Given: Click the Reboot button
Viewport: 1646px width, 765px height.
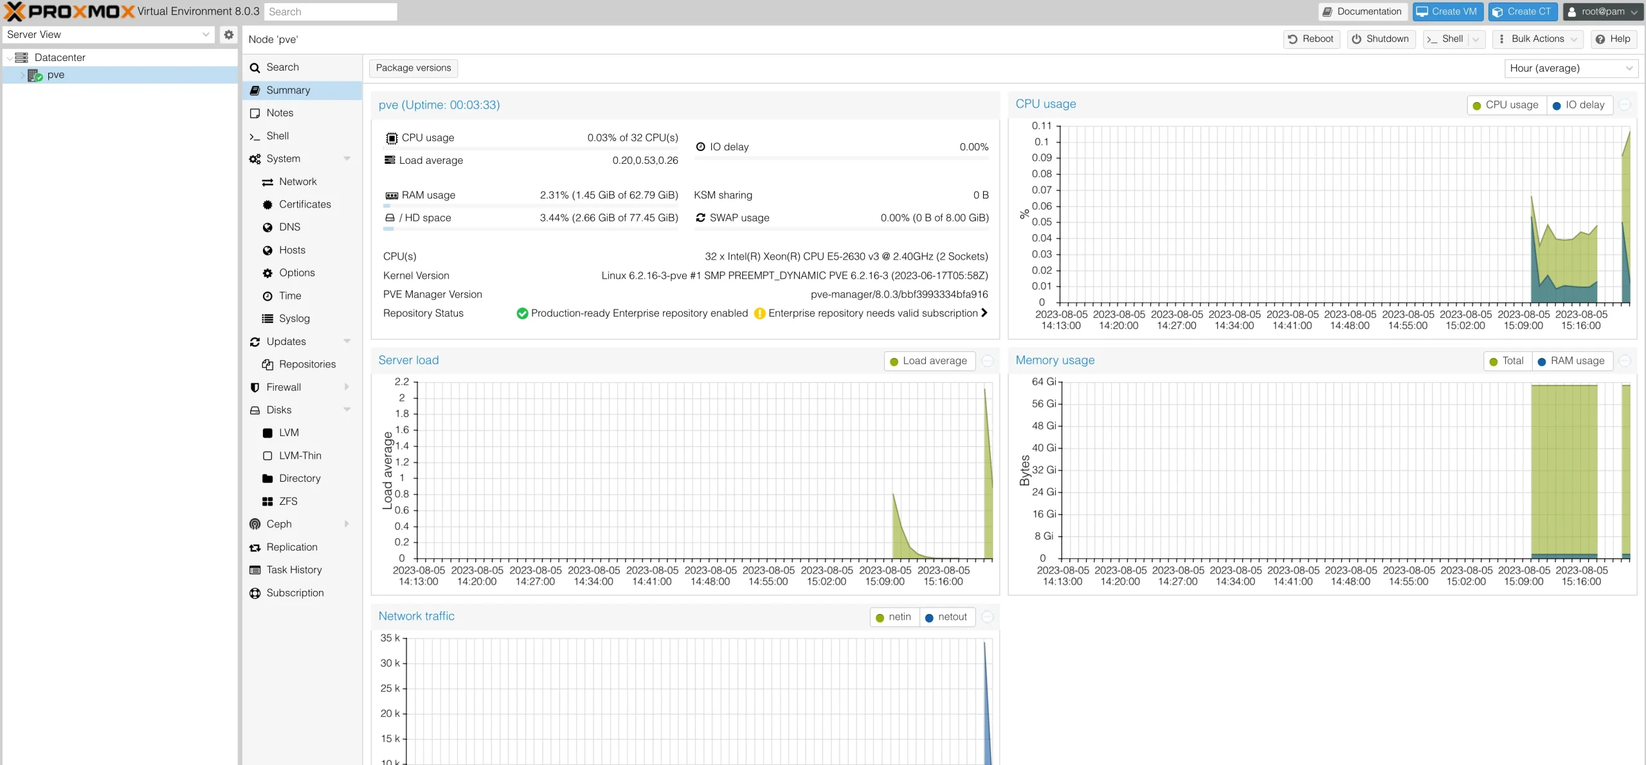Looking at the screenshot, I should pyautogui.click(x=1311, y=39).
